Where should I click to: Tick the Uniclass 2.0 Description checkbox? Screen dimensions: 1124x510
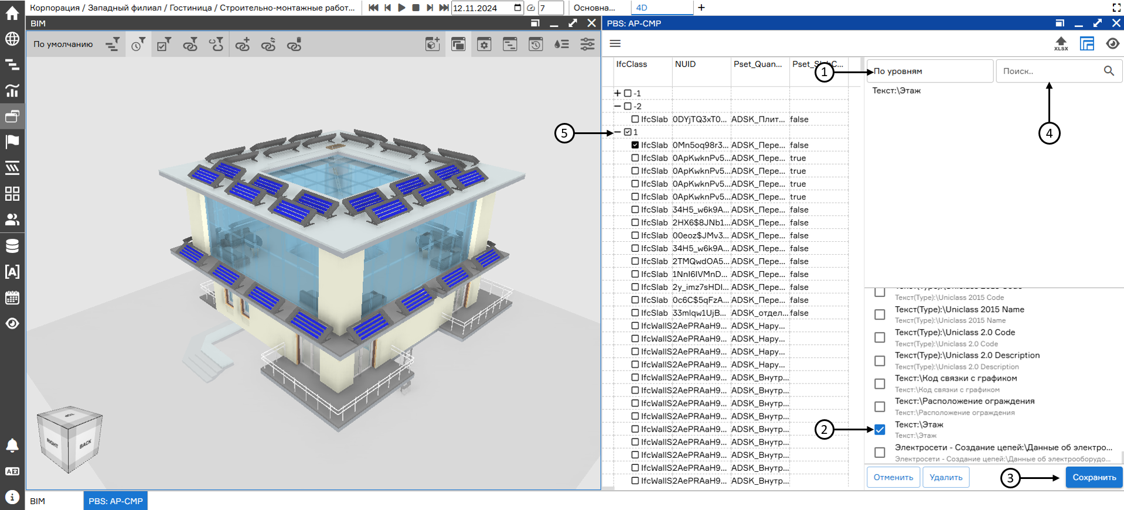pyautogui.click(x=880, y=361)
